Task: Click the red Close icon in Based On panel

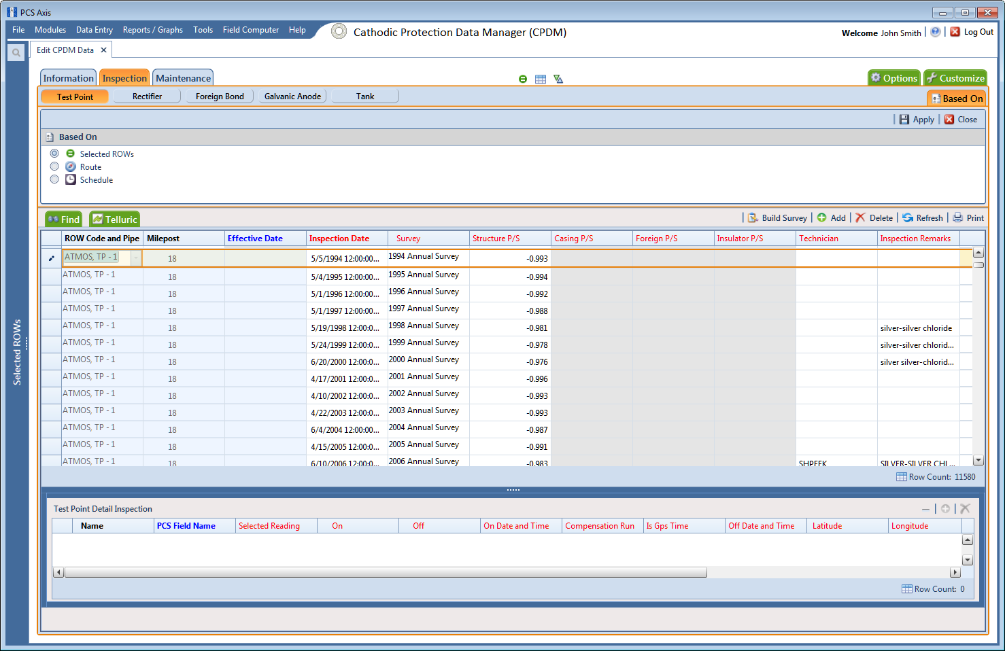Action: point(949,120)
